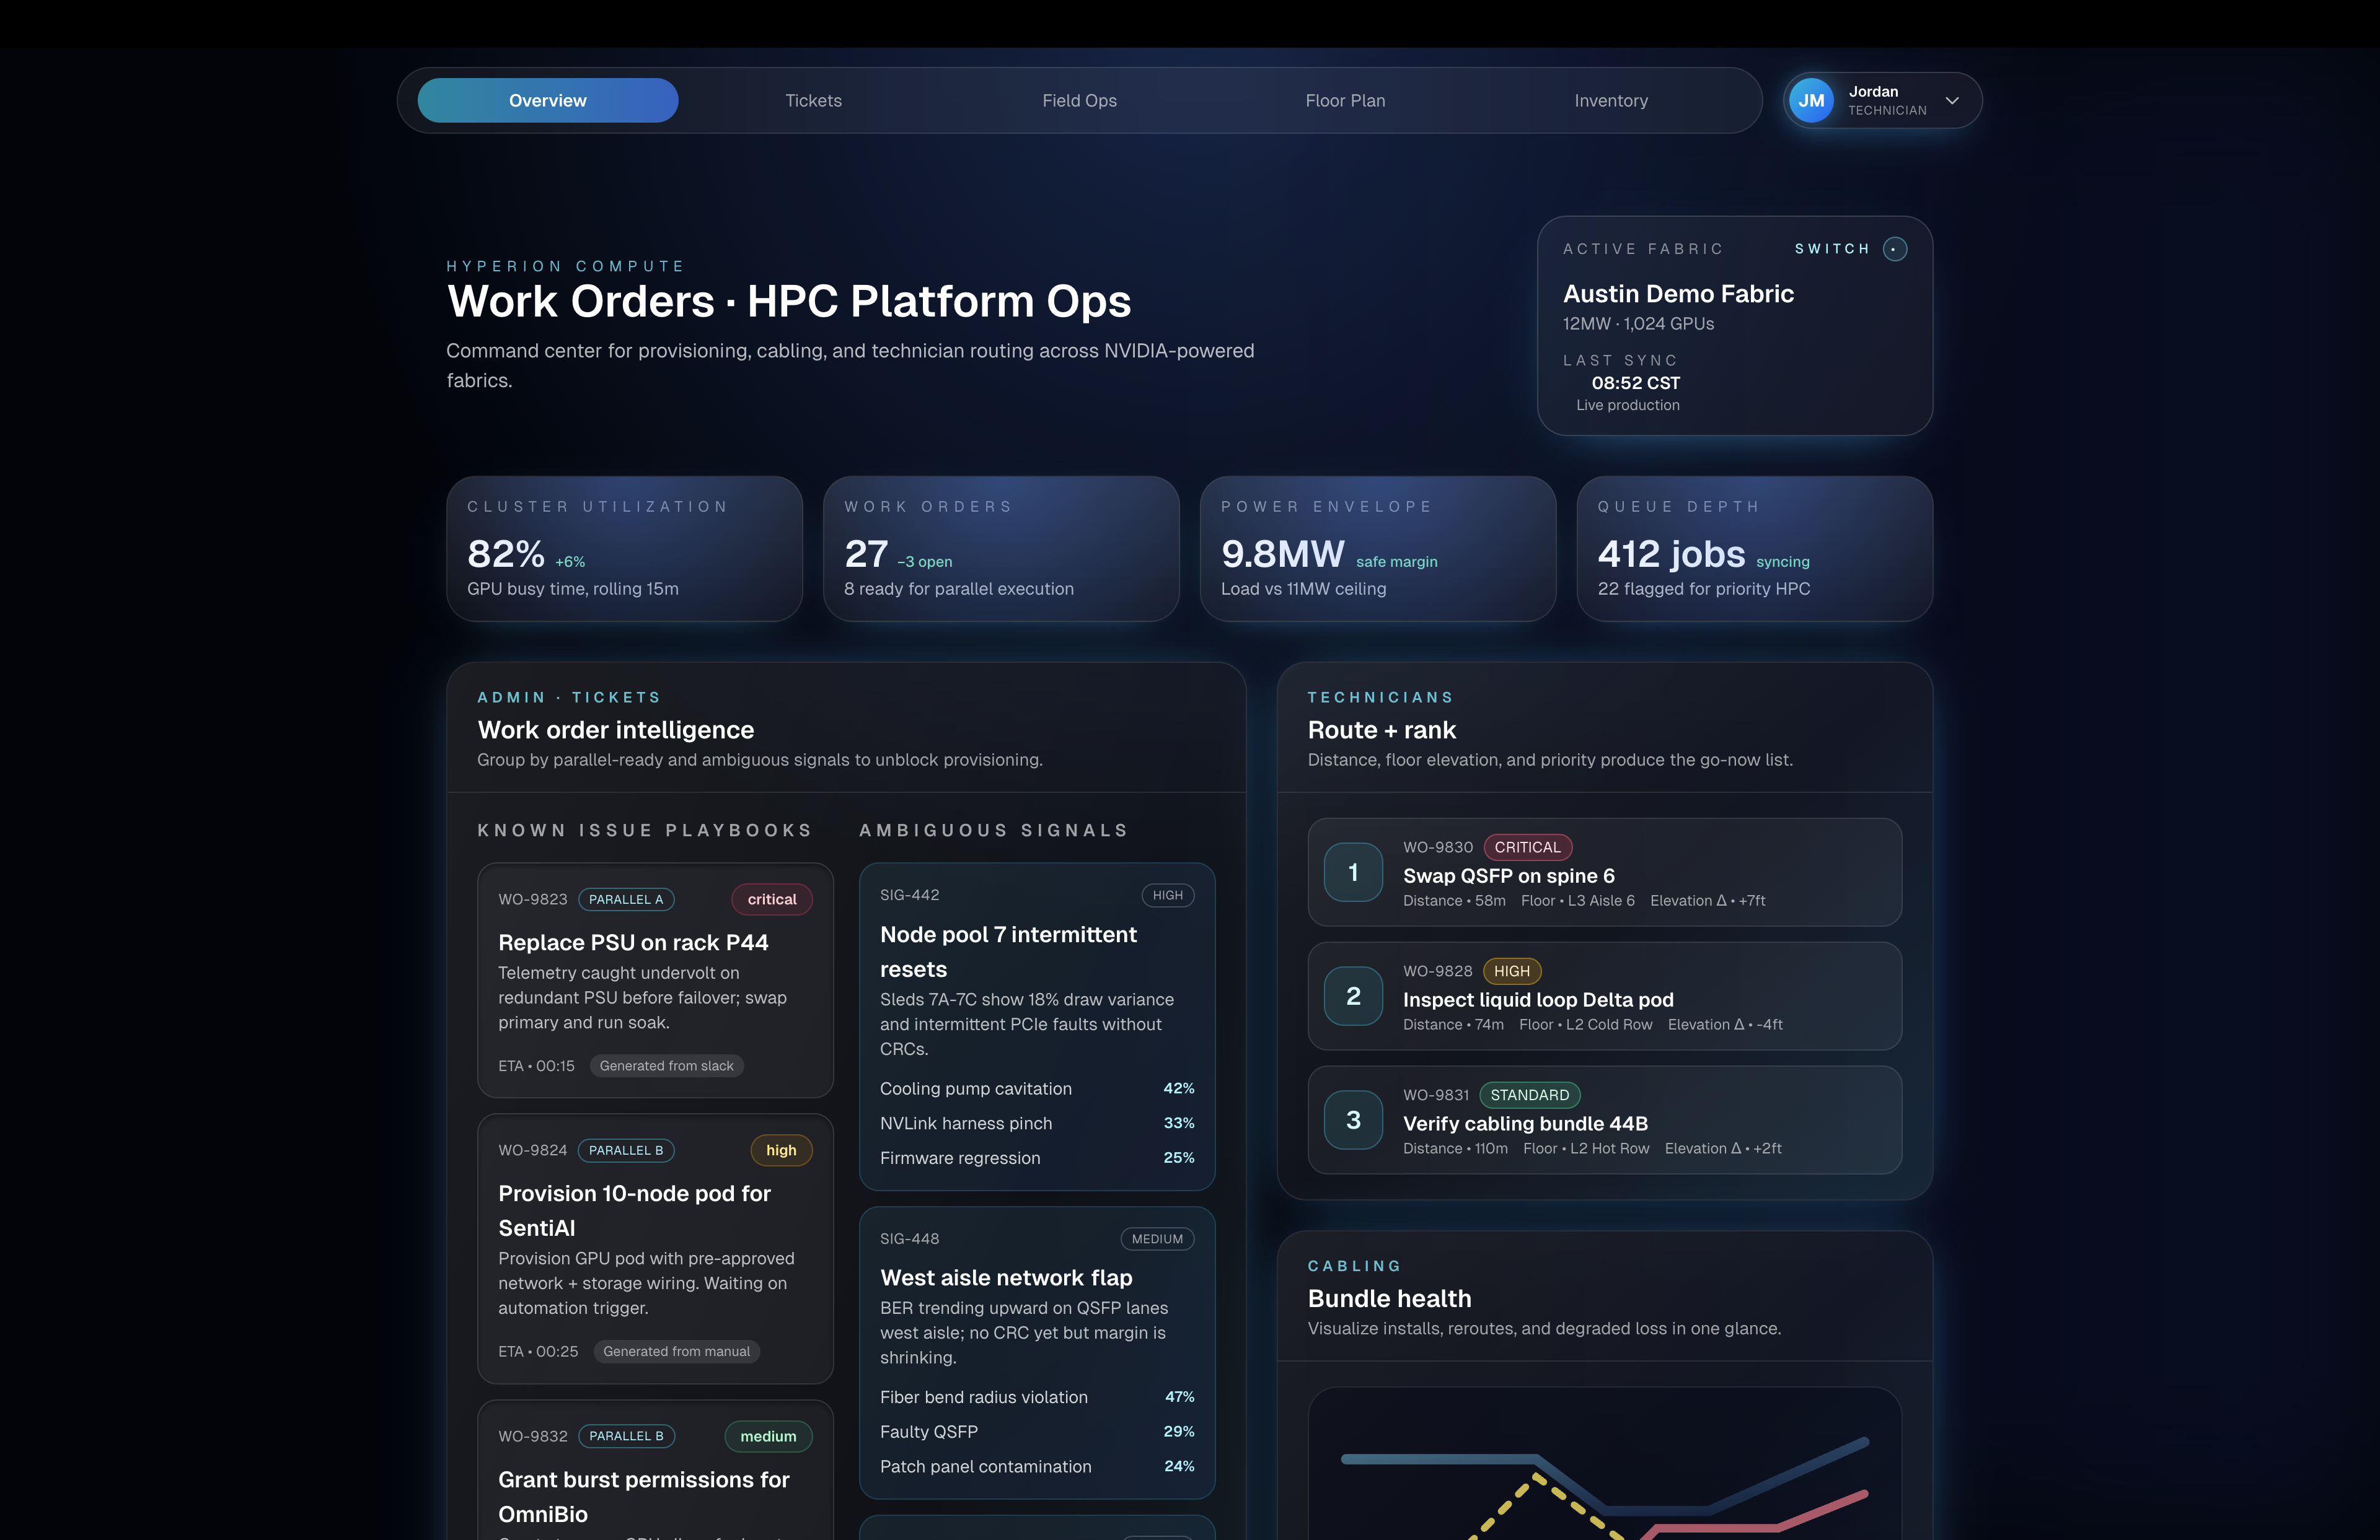This screenshot has width=2380, height=1540.
Task: Switch to the Tickets tab
Action: 813,100
